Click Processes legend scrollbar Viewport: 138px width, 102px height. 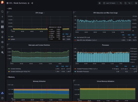click(x=137, y=68)
